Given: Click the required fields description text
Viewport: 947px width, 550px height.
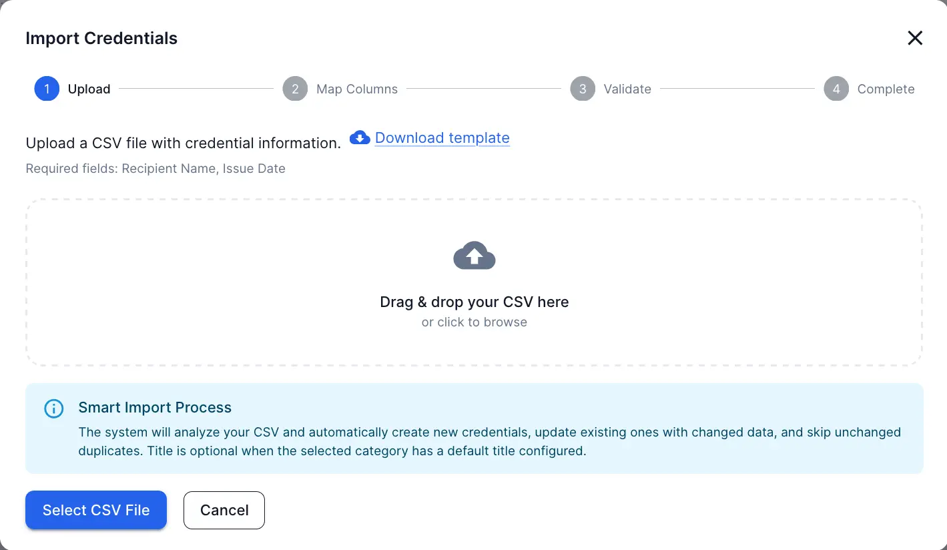Looking at the screenshot, I should [155, 168].
